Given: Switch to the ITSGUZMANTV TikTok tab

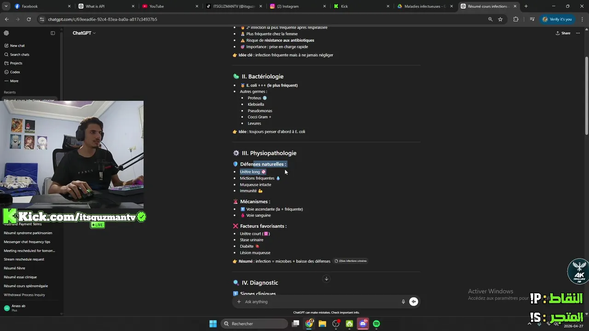Looking at the screenshot, I should click(233, 6).
